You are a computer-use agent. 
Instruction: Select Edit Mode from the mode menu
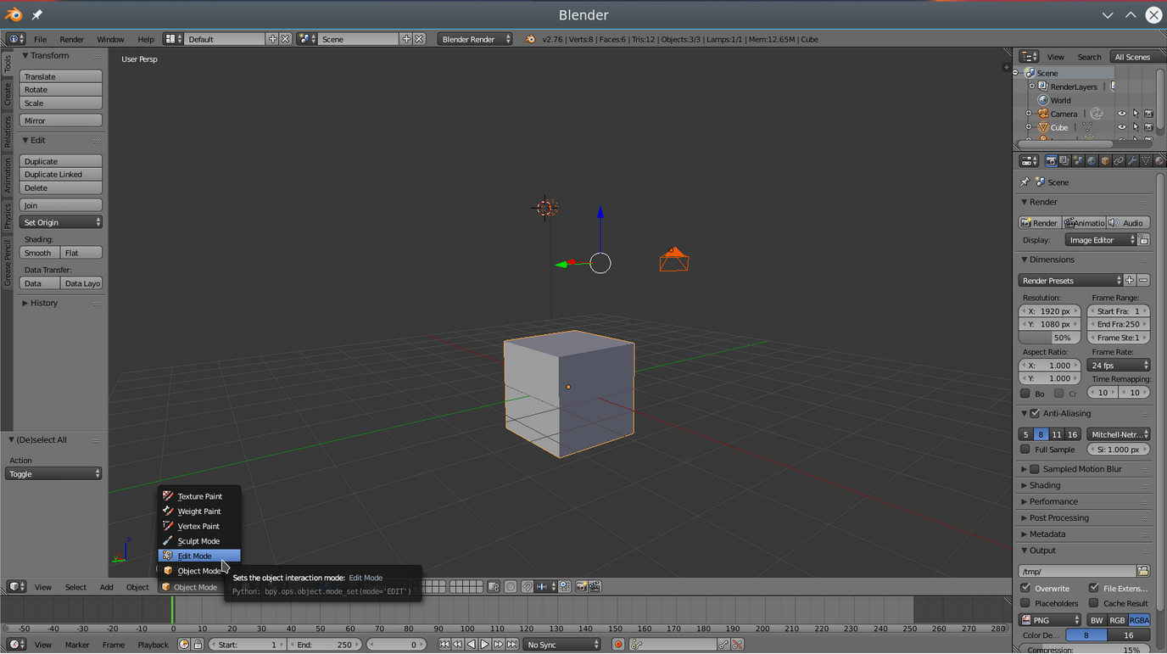(195, 556)
